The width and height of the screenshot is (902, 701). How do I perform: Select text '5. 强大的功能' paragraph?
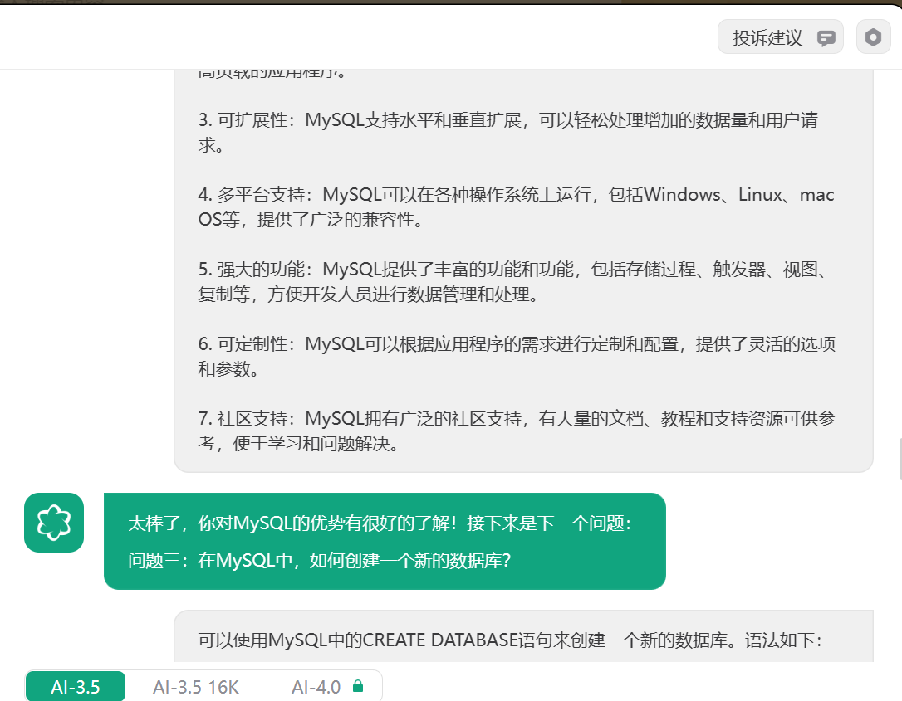(x=512, y=281)
